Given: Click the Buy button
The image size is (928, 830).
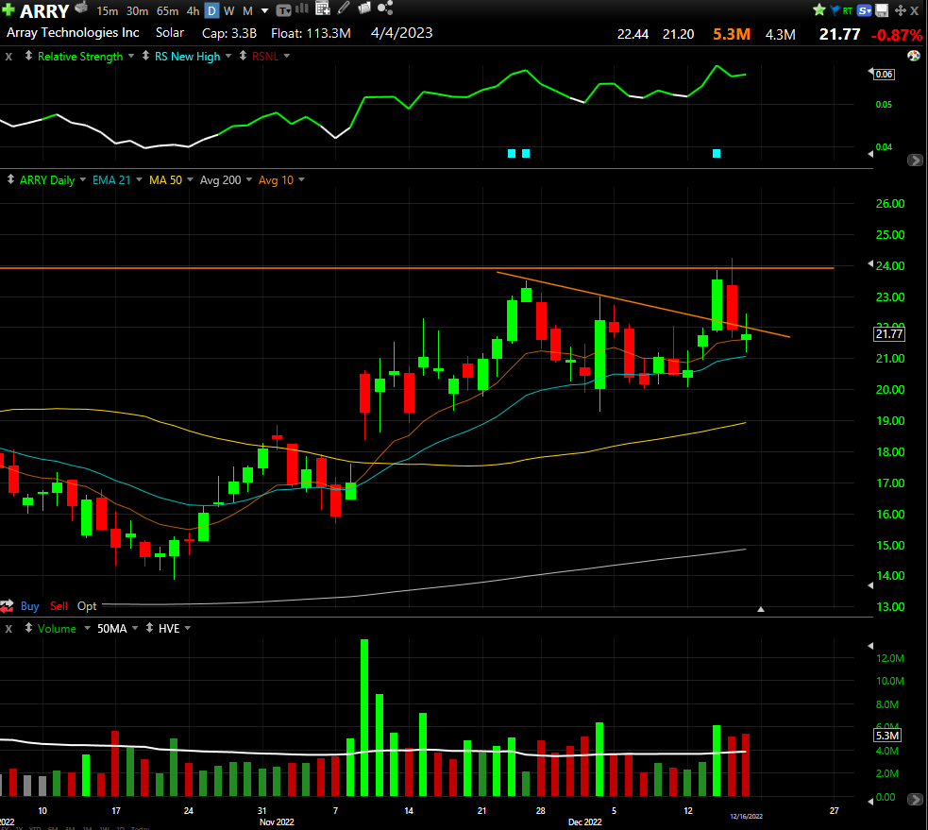Looking at the screenshot, I should coord(29,605).
